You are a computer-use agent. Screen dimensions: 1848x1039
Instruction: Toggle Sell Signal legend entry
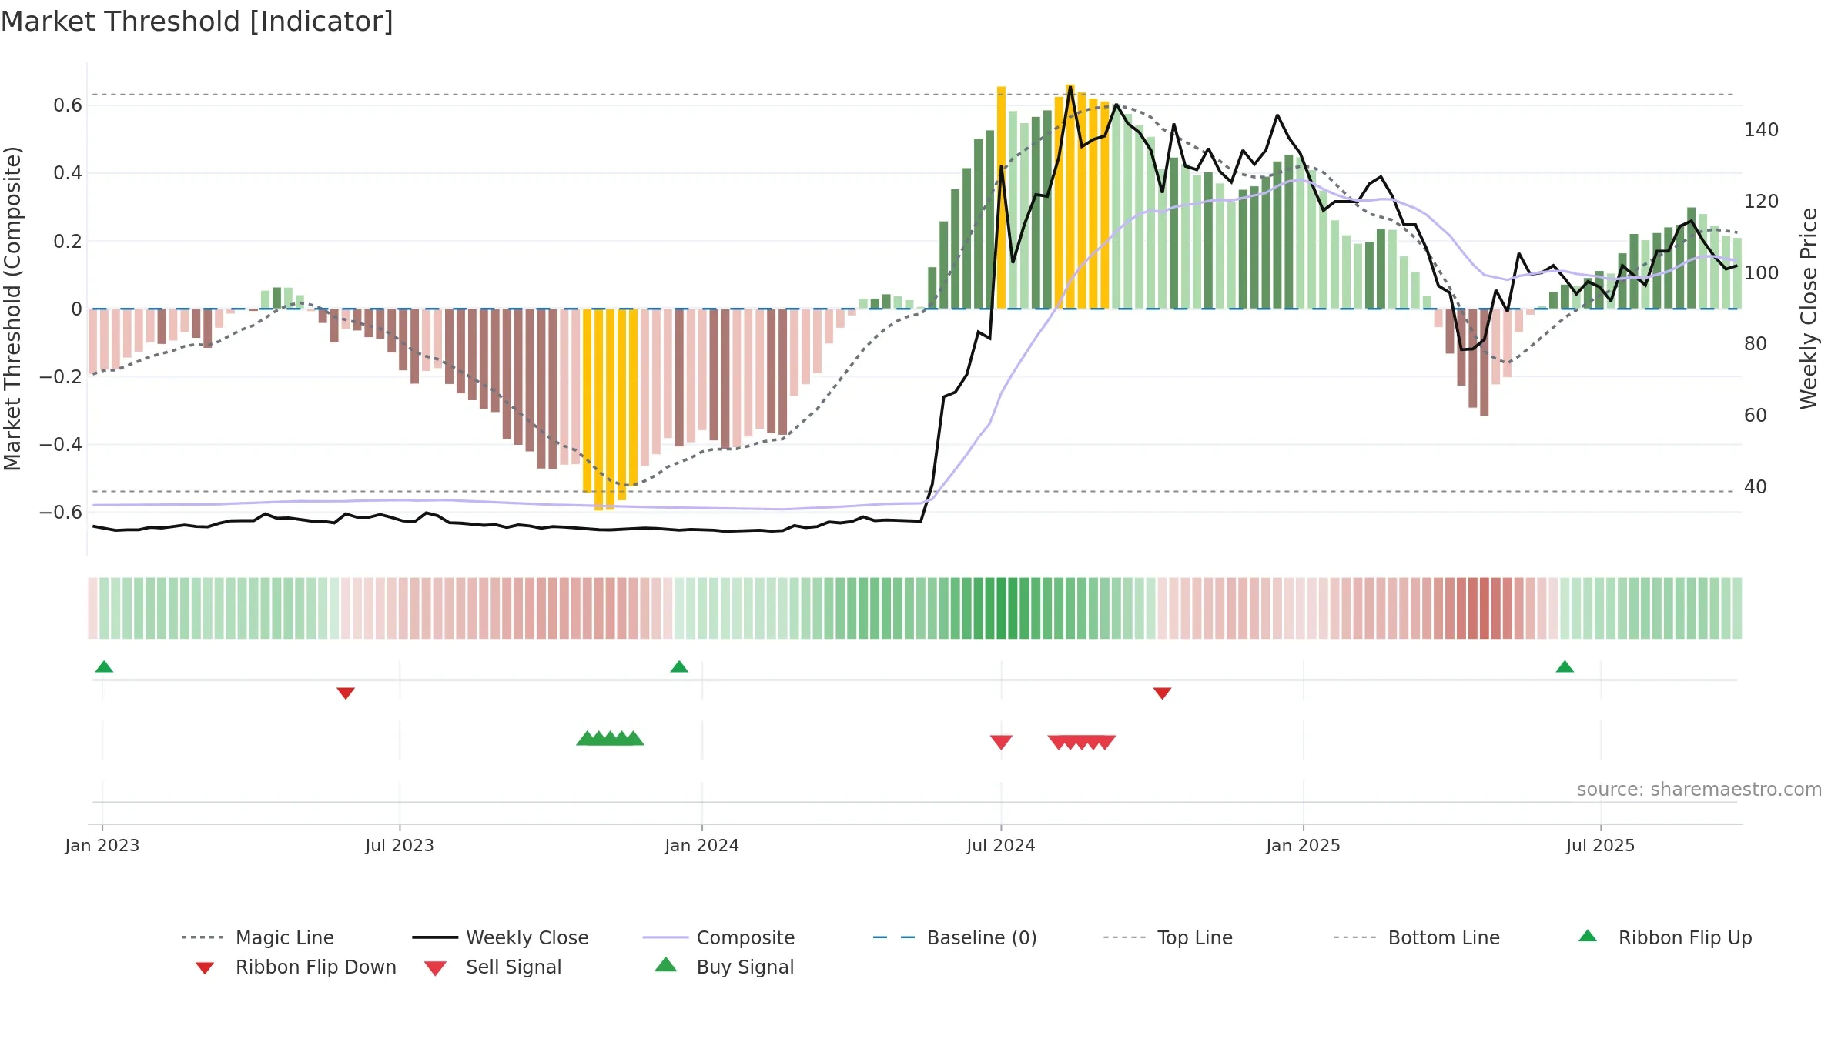[x=493, y=967]
